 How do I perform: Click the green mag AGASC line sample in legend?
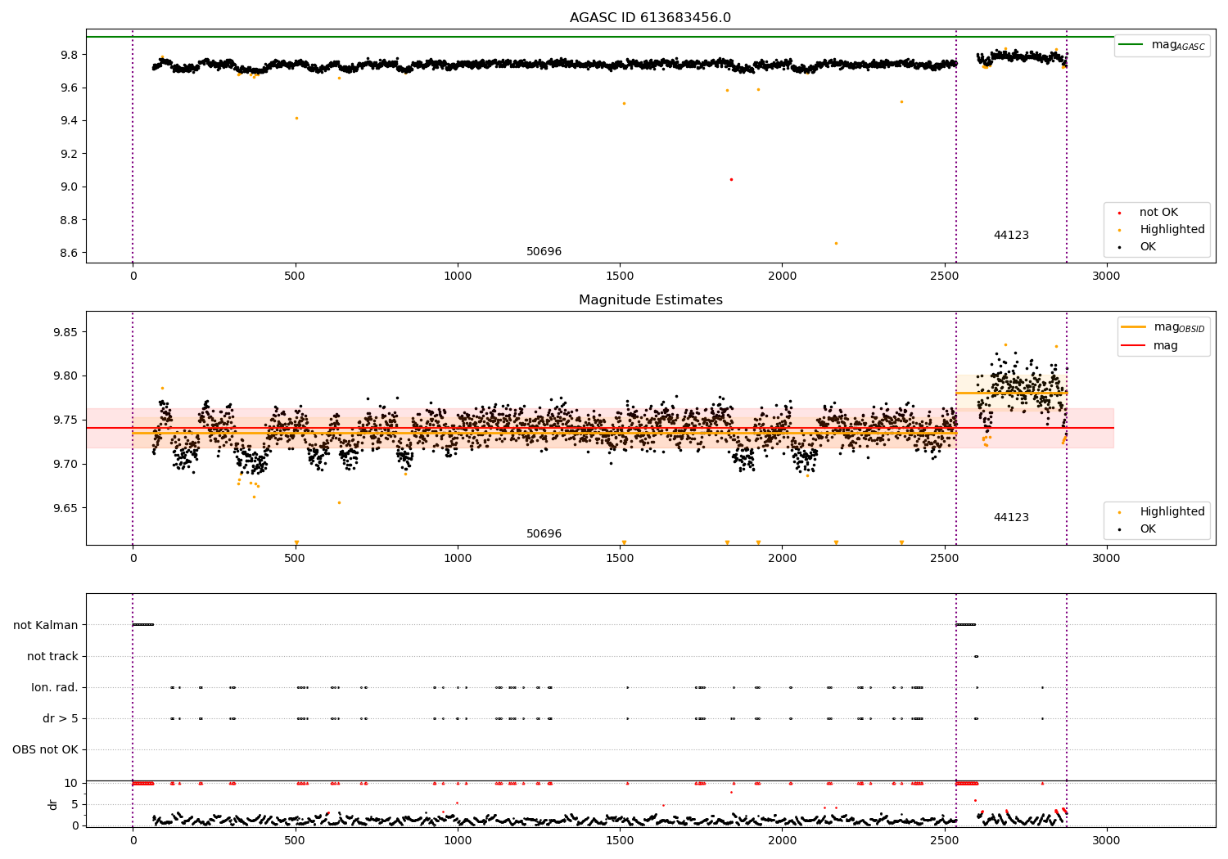click(1131, 45)
